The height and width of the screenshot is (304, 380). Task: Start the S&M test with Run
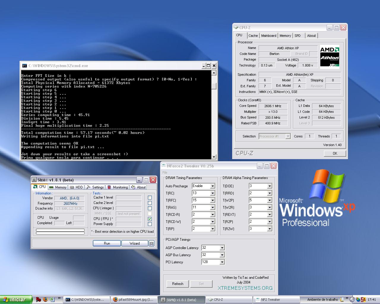pyautogui.click(x=107, y=243)
